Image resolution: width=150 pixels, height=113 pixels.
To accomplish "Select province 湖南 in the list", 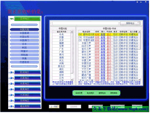I will 61,72.
